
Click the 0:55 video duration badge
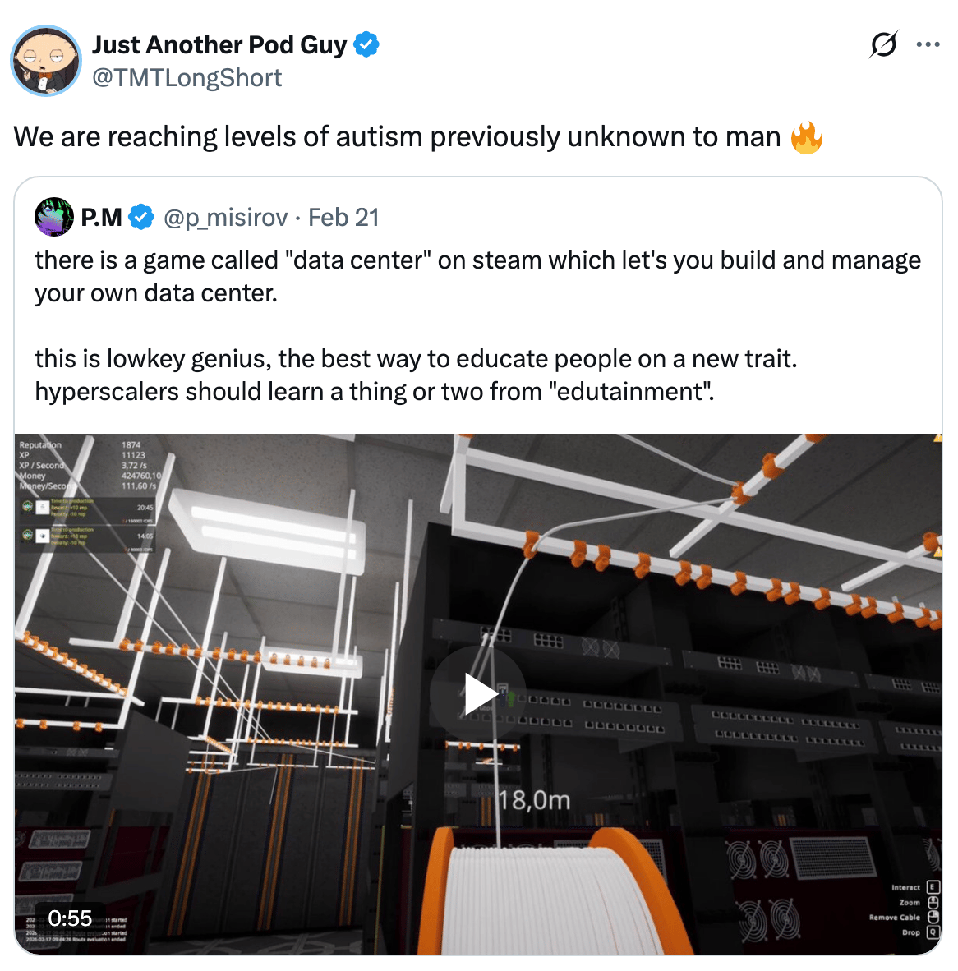point(70,918)
